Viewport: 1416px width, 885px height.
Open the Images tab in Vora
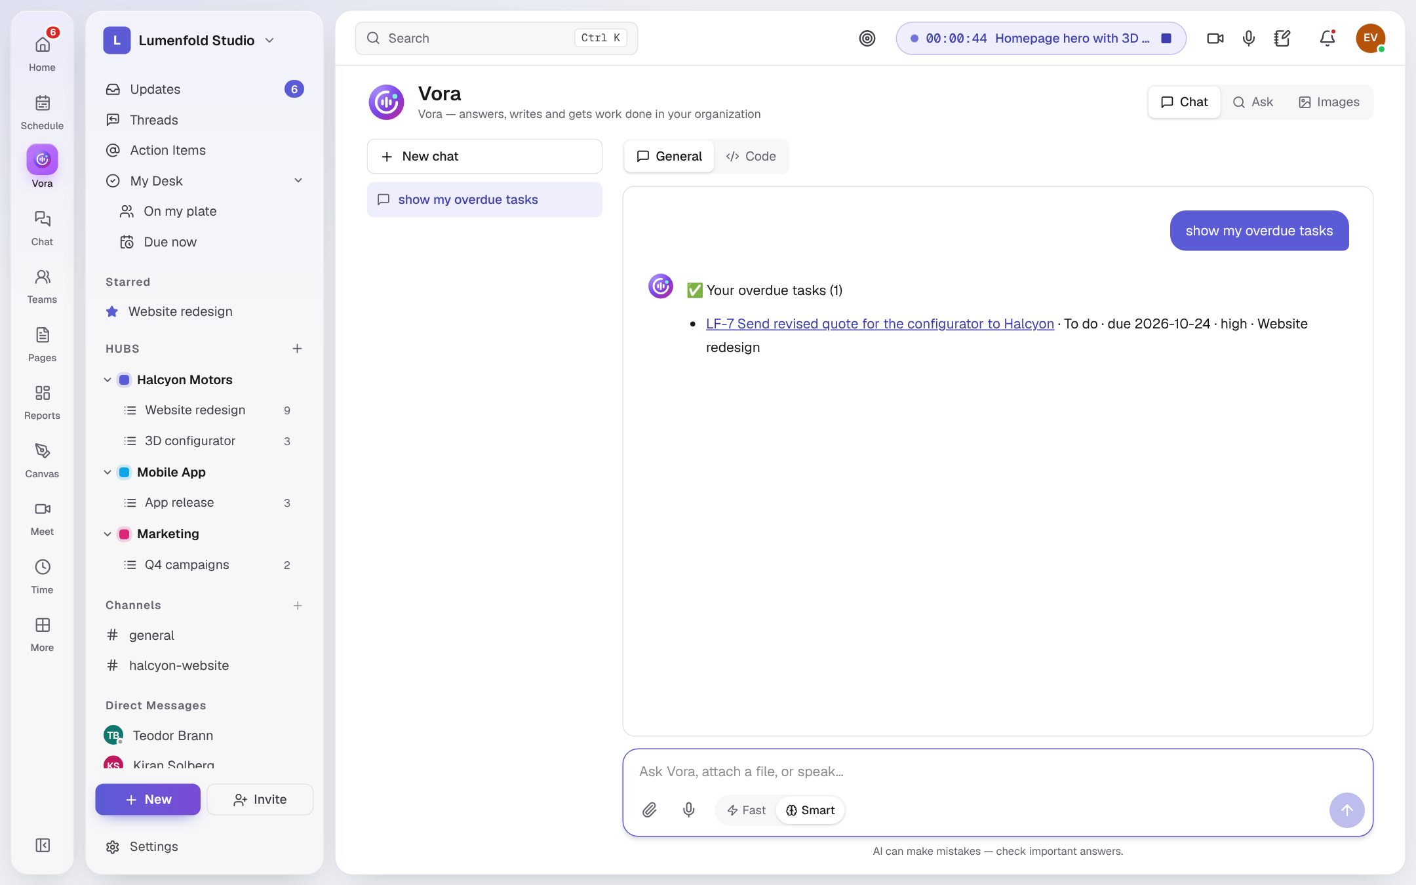[1329, 102]
